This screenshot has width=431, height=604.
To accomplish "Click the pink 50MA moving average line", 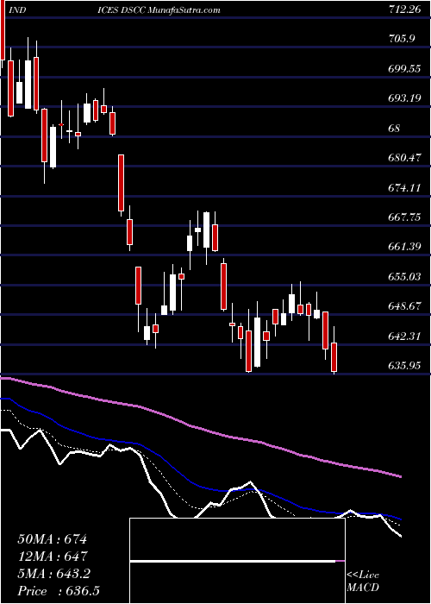I will [x=200, y=429].
